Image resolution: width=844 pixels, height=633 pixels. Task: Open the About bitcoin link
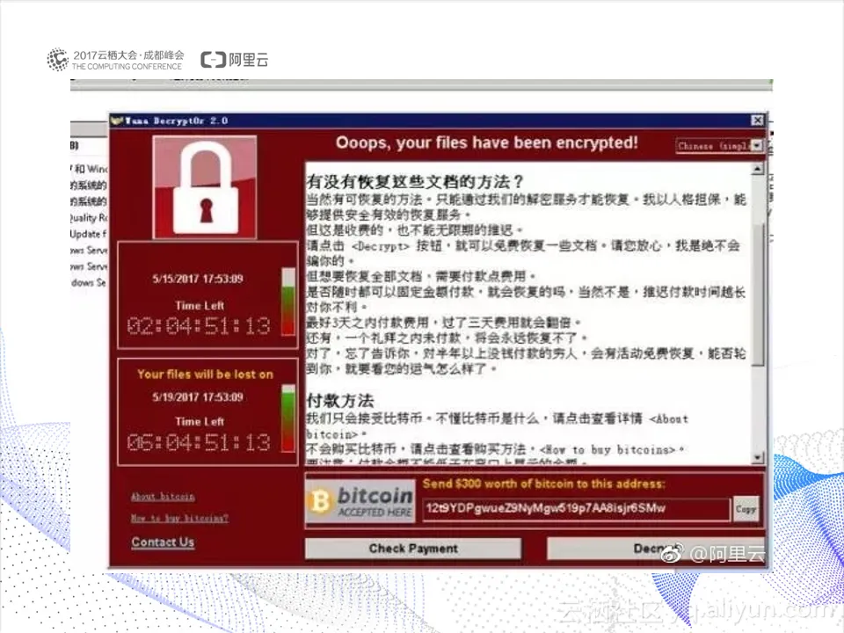[x=163, y=496]
